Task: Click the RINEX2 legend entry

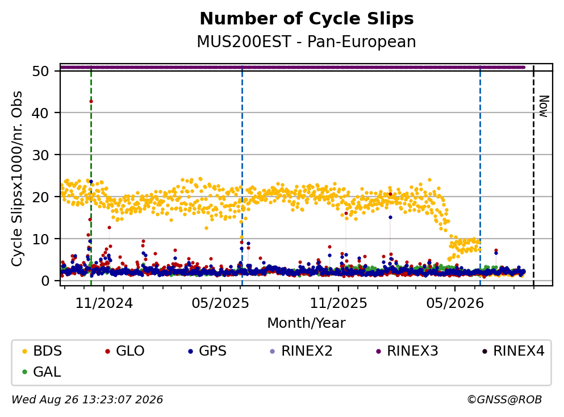Action: [x=301, y=351]
